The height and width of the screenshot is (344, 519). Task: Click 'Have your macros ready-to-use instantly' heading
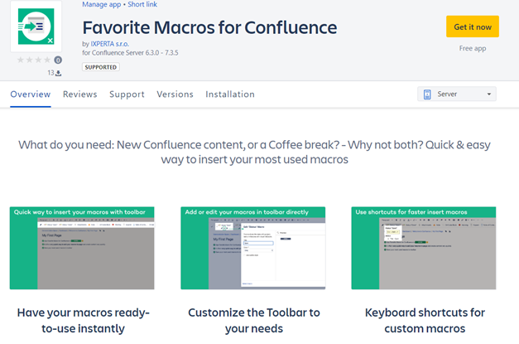click(x=83, y=321)
